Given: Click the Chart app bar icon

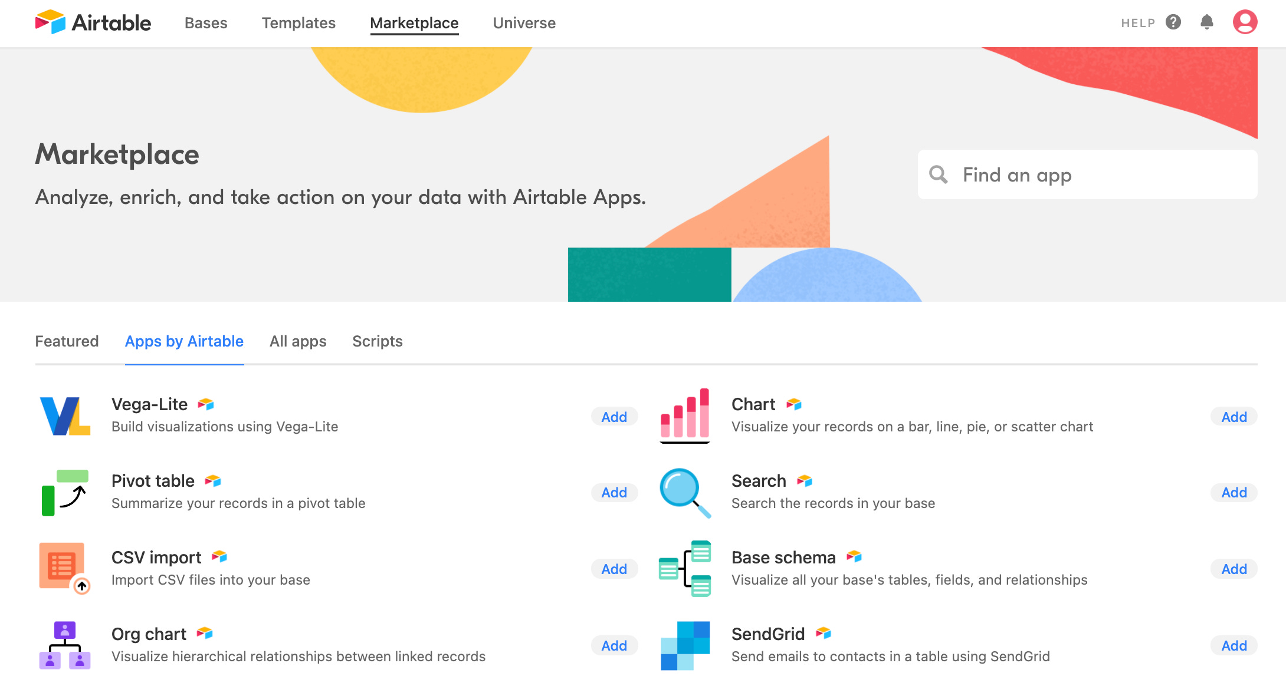Looking at the screenshot, I should tap(684, 416).
